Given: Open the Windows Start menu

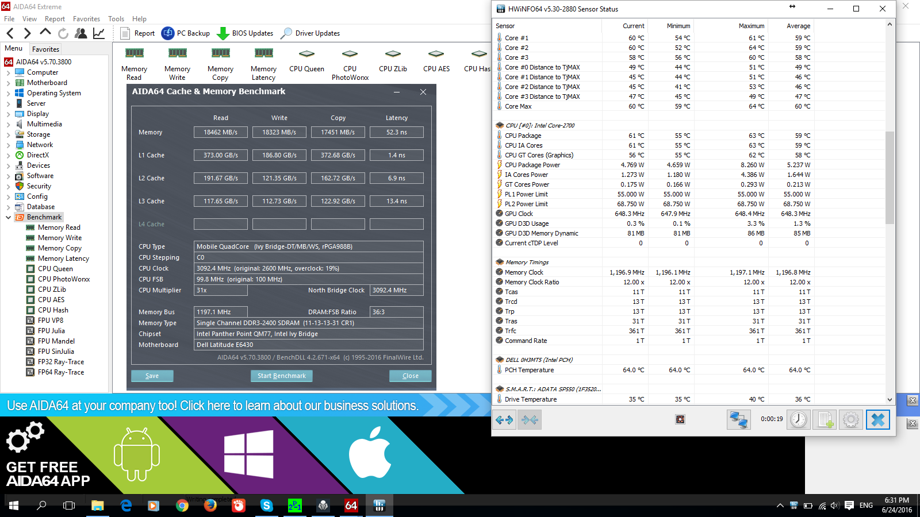Looking at the screenshot, I should tap(14, 506).
